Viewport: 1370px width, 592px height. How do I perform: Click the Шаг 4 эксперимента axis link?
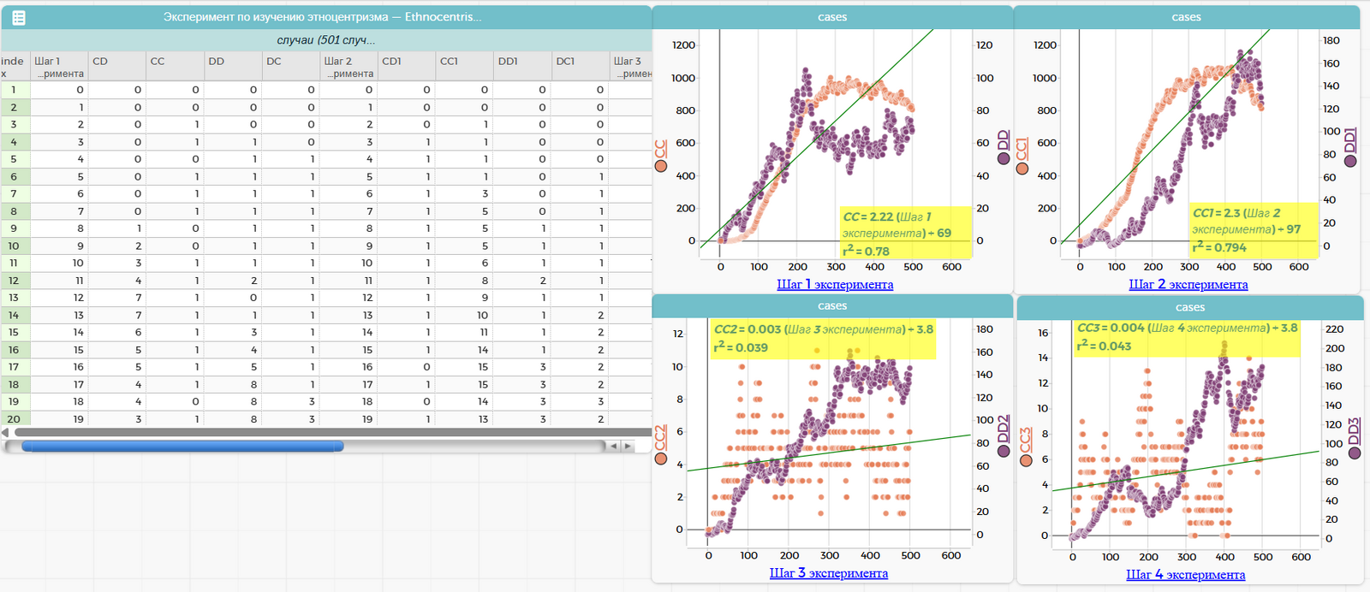[x=1185, y=575]
